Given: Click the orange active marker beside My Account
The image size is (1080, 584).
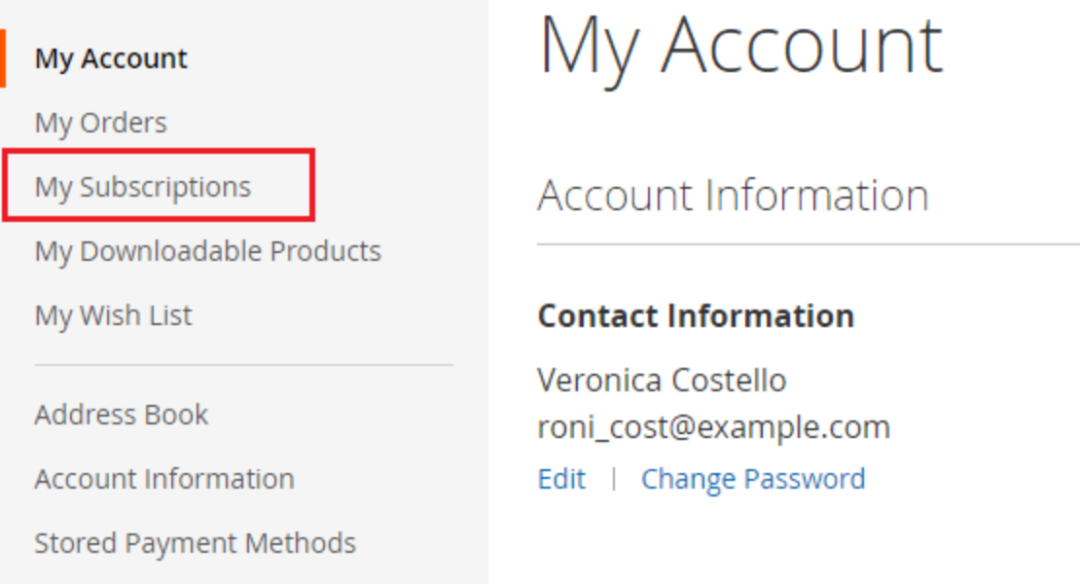Looking at the screenshot, I should 3,58.
